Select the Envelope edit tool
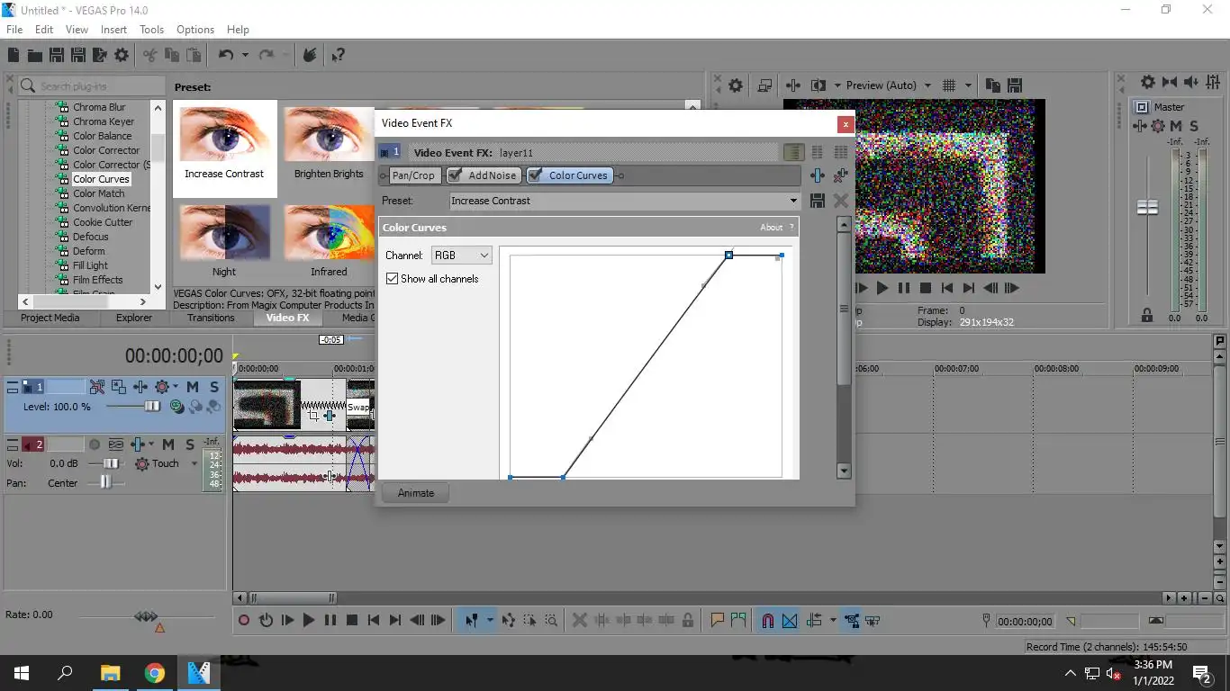This screenshot has height=691, width=1230. click(x=509, y=620)
